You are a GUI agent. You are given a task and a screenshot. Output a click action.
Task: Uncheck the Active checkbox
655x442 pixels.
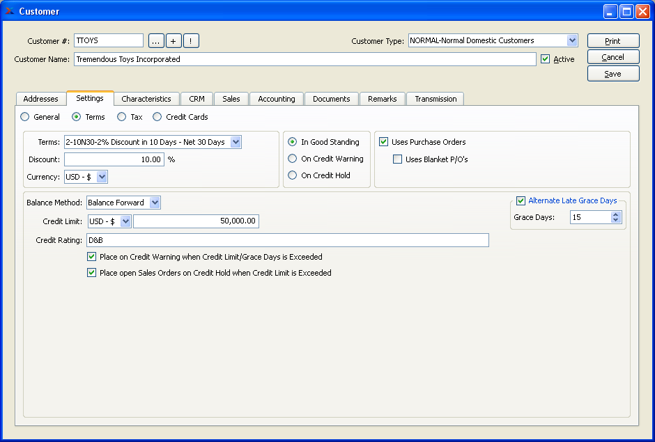545,59
